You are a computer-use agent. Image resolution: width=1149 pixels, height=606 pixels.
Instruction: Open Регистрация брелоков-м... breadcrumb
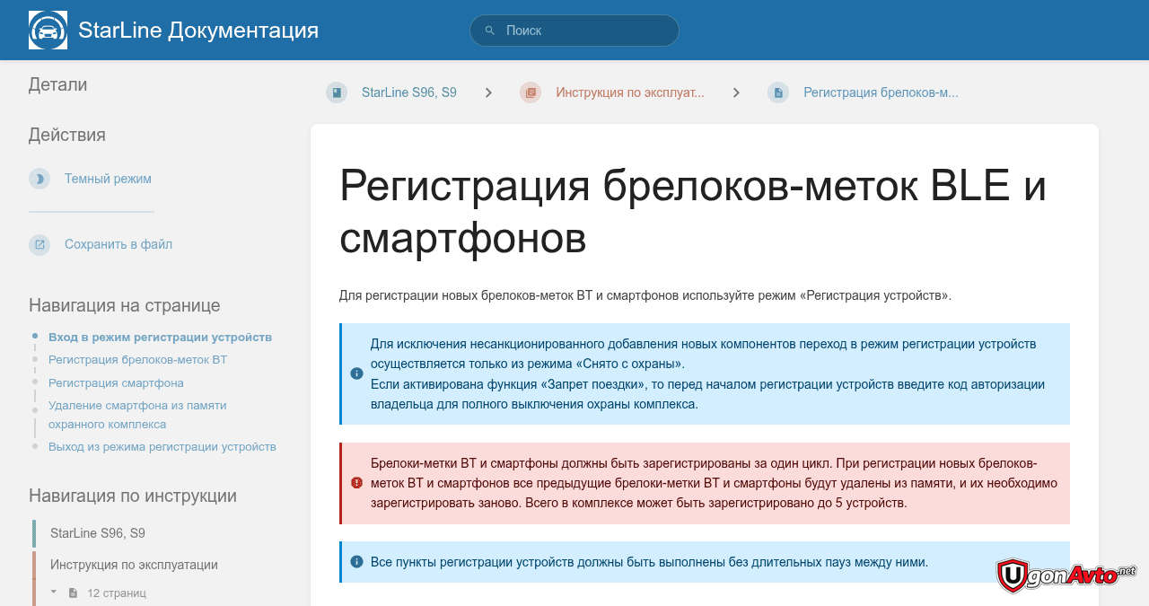point(881,92)
